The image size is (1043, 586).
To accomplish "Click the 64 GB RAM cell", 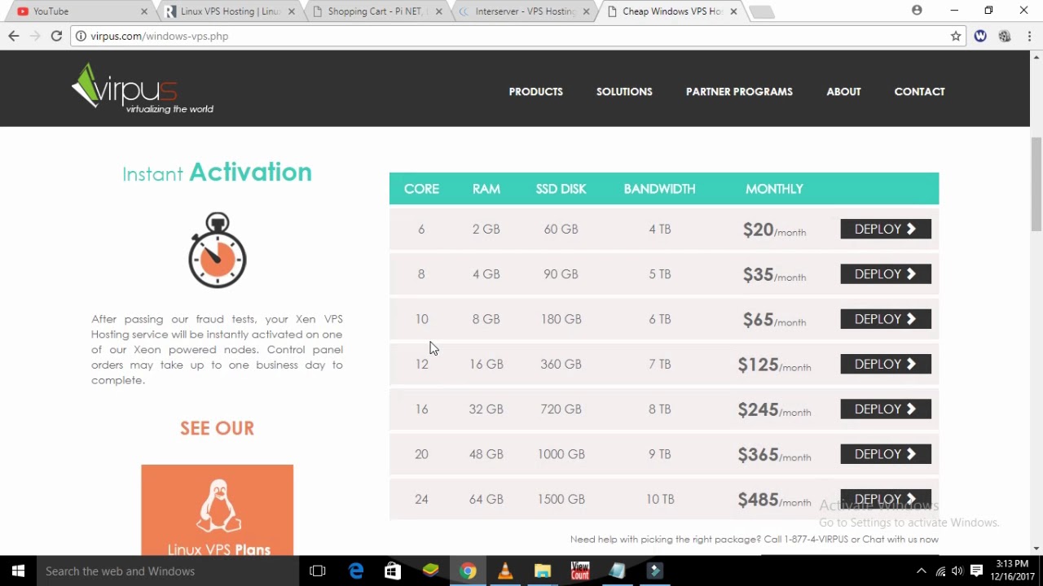I will 486,499.
